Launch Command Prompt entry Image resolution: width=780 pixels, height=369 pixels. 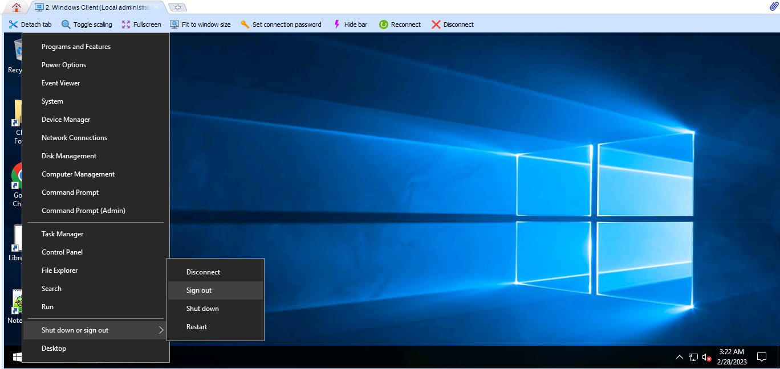(x=96, y=192)
